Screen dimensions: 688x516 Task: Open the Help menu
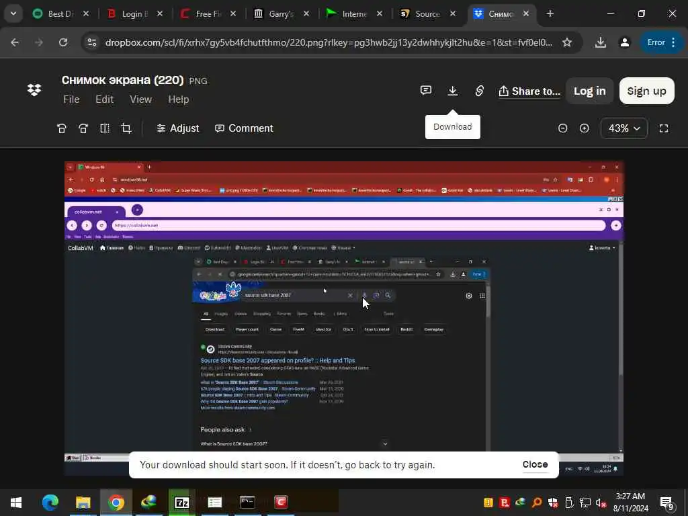click(x=179, y=99)
